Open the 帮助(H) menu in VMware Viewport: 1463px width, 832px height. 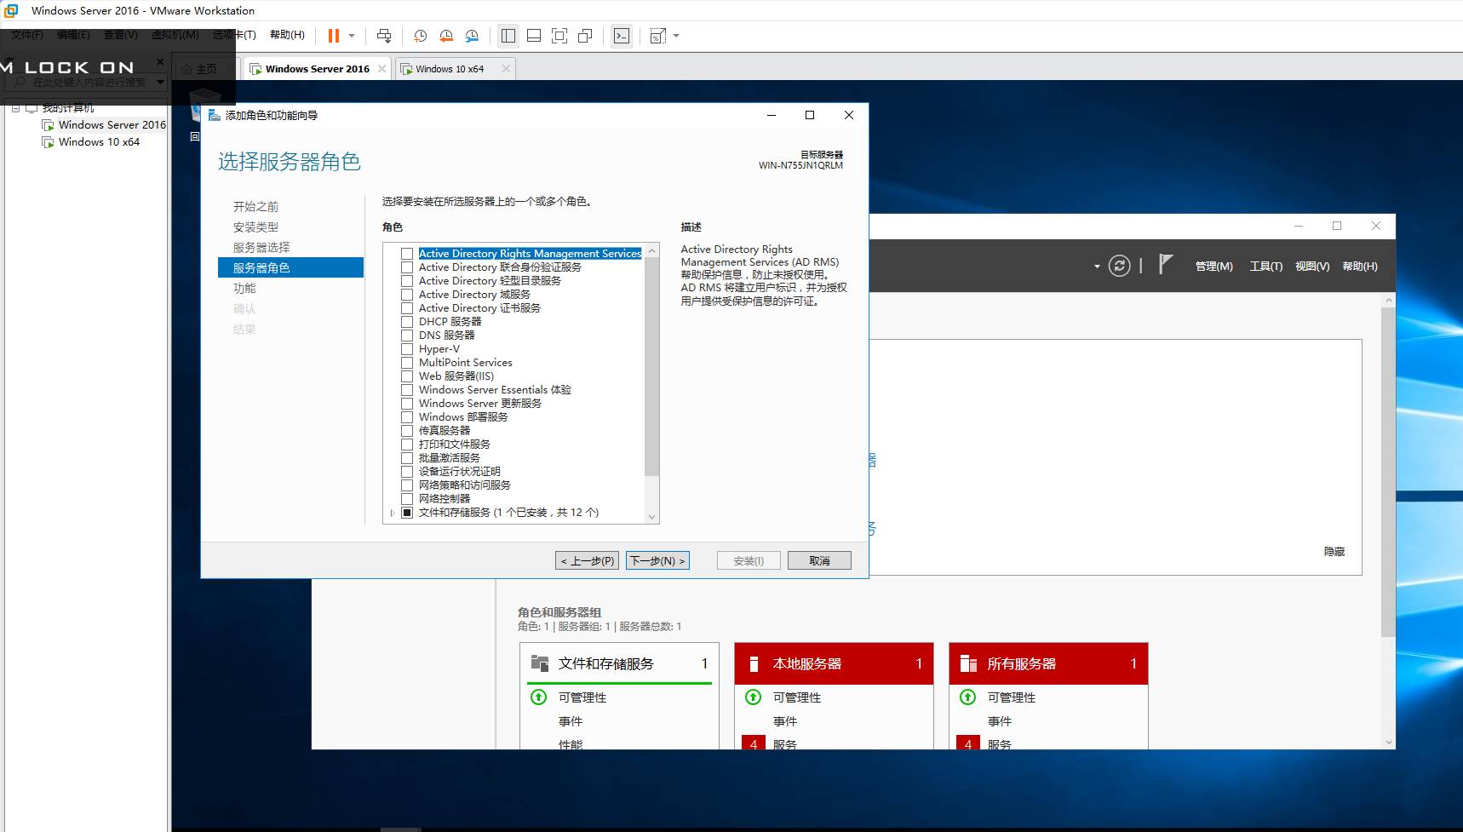287,35
